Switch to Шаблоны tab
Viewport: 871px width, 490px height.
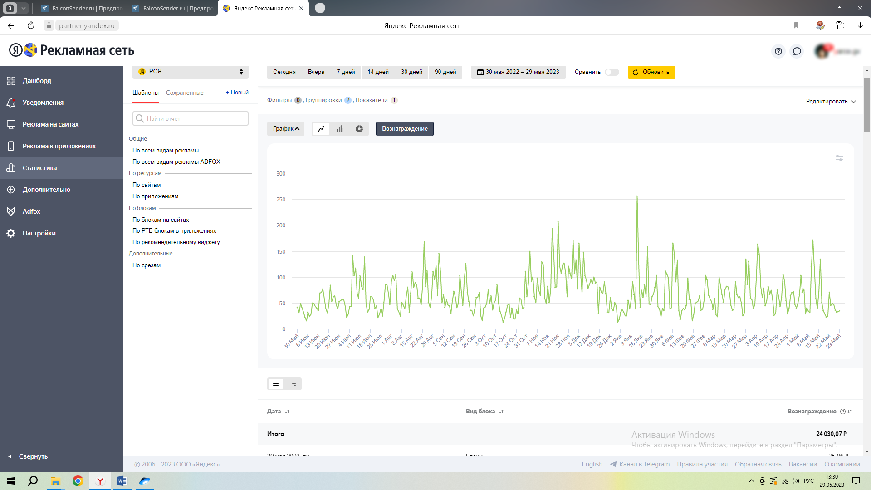coord(146,93)
